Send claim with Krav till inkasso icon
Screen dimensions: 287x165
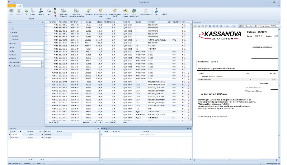tap(125, 13)
